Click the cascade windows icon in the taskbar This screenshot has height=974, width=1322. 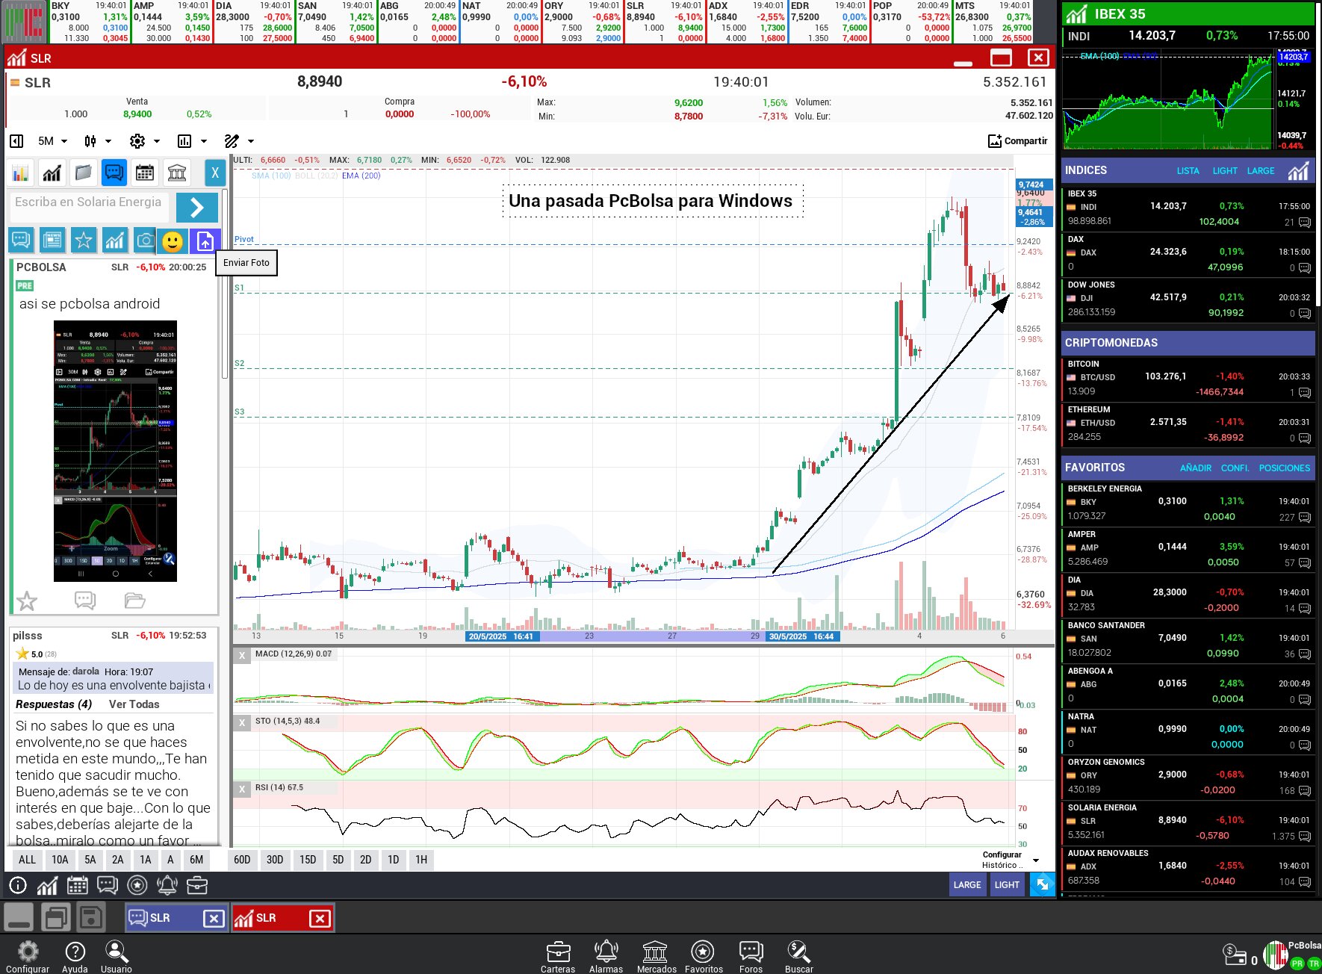pos(56,917)
